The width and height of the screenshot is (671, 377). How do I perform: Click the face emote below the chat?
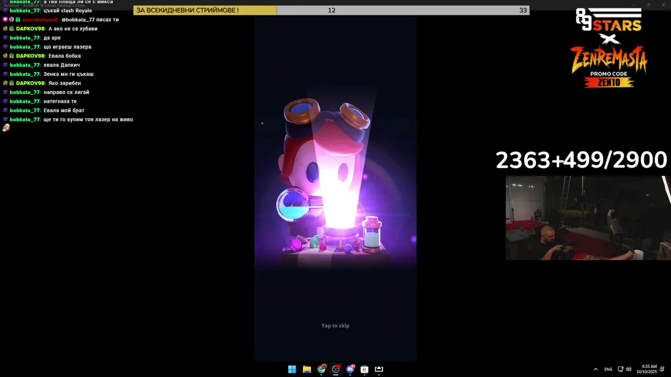click(6, 127)
